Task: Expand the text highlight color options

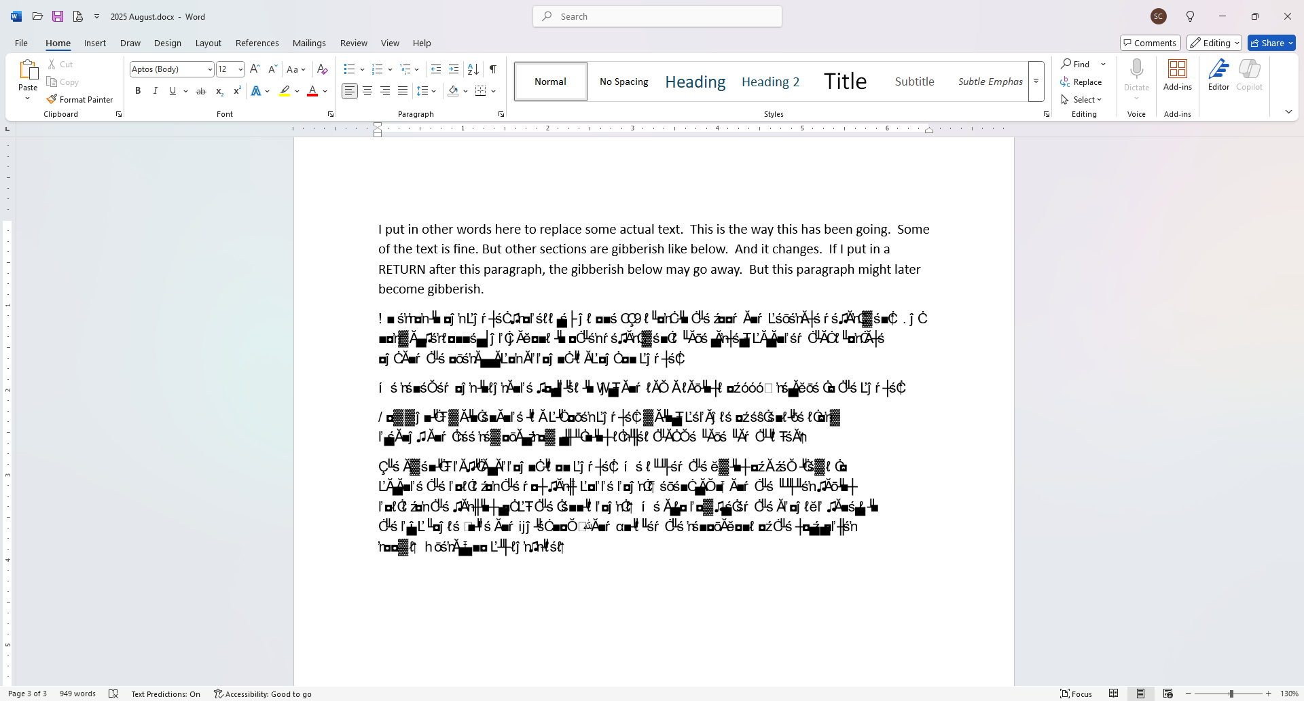Action: (x=297, y=90)
